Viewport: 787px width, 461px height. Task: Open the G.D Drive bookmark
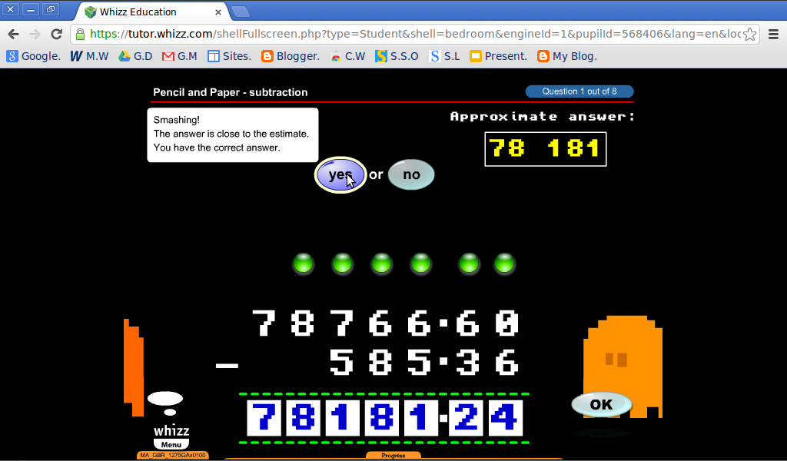[x=135, y=56]
